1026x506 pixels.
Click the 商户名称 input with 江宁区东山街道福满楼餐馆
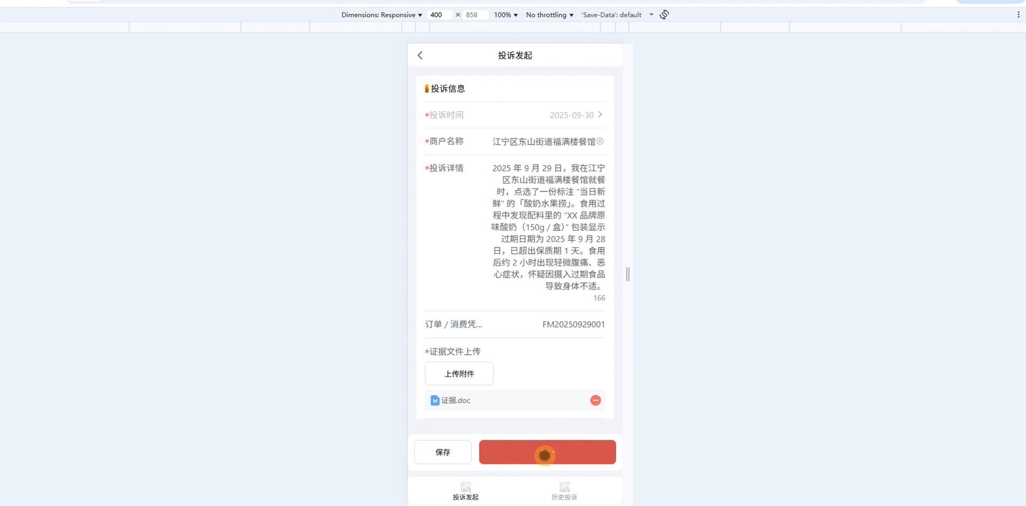[543, 142]
